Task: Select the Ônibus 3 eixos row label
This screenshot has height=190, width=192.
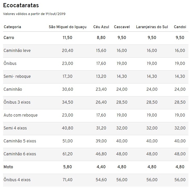Action: coord(17,102)
